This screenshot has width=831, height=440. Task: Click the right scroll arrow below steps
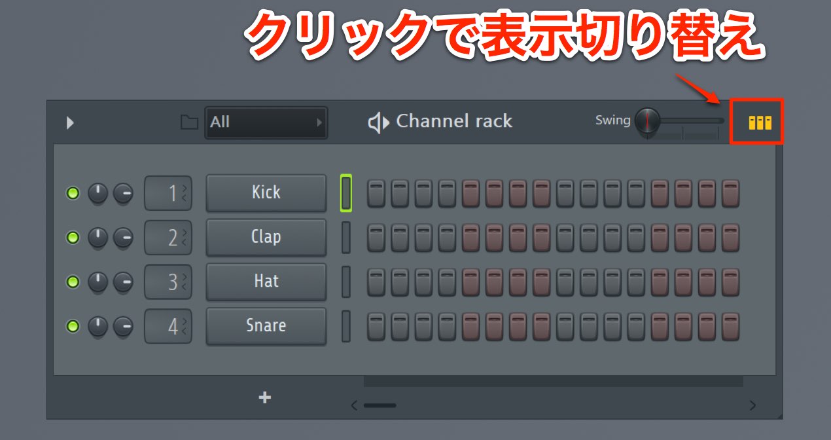752,405
